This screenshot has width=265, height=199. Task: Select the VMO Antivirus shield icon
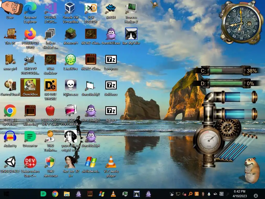coord(50,167)
